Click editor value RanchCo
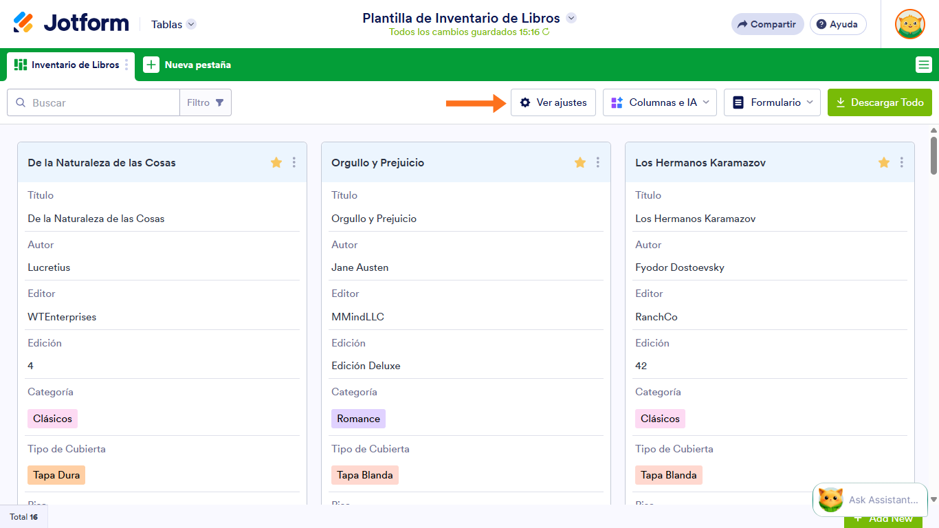This screenshot has height=528, width=939. pos(656,317)
